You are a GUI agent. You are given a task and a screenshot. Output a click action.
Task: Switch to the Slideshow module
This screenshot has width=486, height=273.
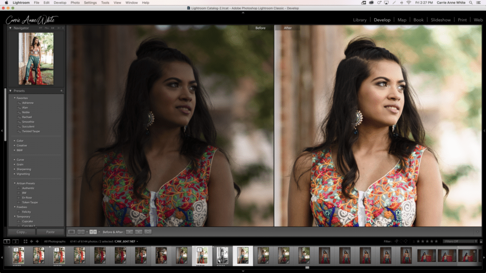click(440, 20)
